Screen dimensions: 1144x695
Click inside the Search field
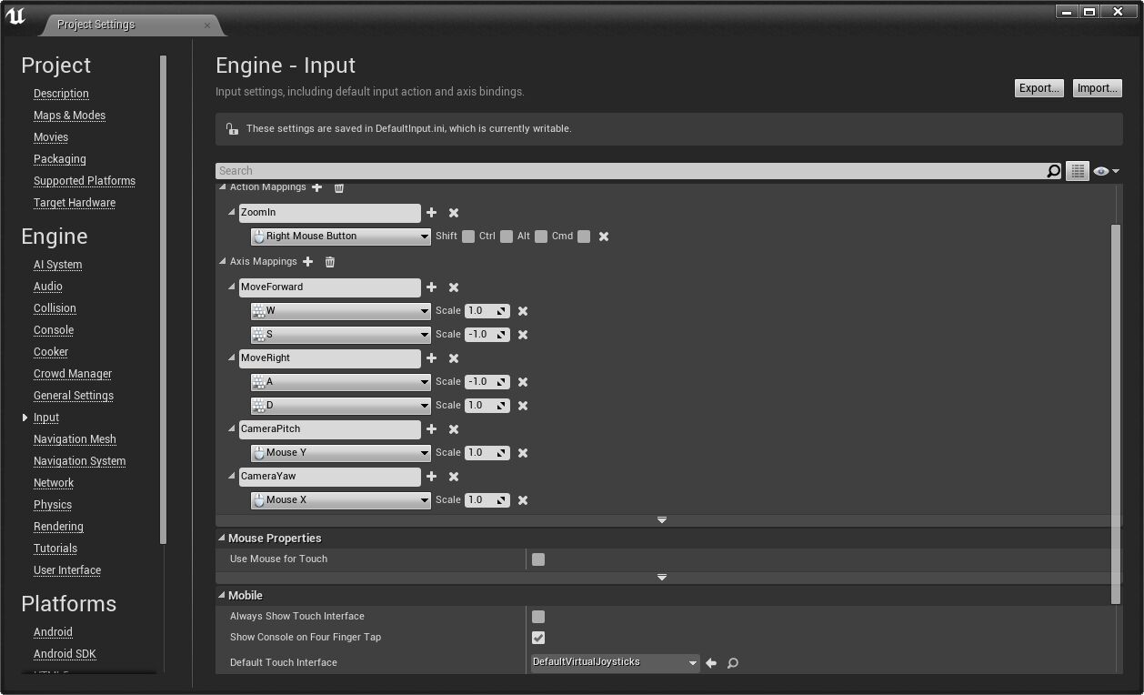click(546, 170)
